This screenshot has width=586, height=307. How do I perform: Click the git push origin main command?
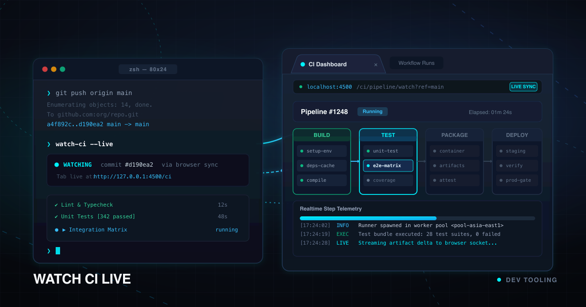[x=94, y=93]
